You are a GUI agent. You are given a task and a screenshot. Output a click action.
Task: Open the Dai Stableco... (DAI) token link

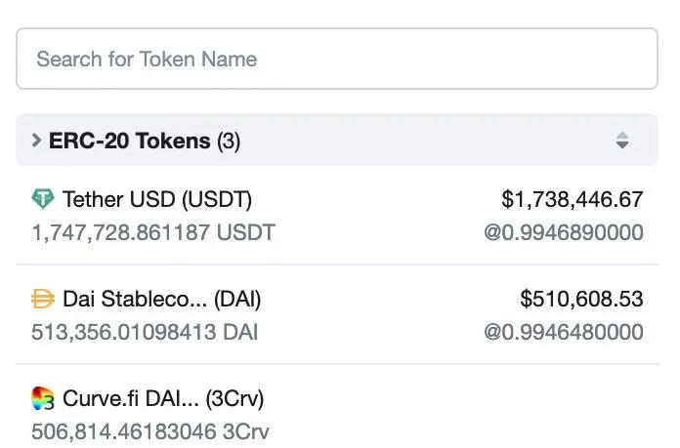tap(162, 299)
